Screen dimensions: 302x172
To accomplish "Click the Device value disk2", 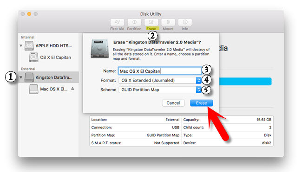I will [x=267, y=143].
